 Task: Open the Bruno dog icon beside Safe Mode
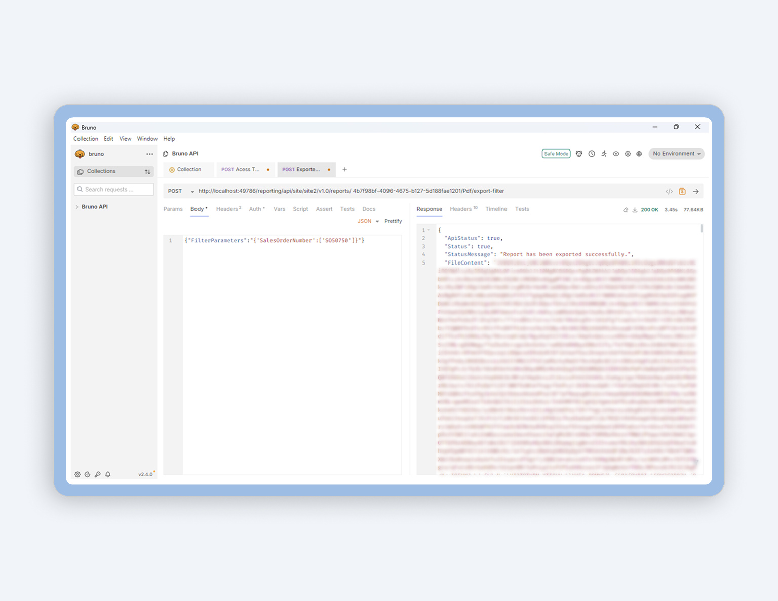(579, 154)
